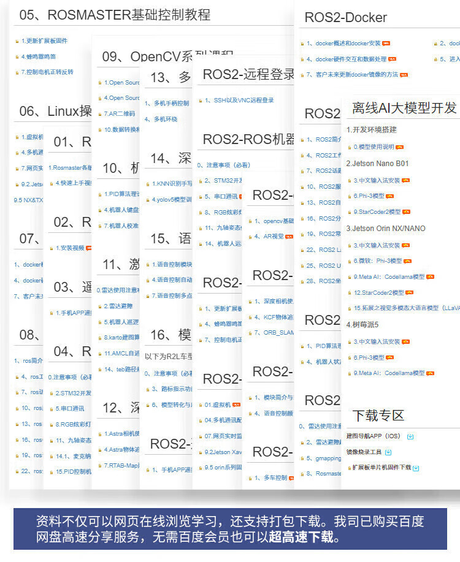Click NEW badge next to docker概述和docker安装
The image size is (460, 562).
[386, 44]
